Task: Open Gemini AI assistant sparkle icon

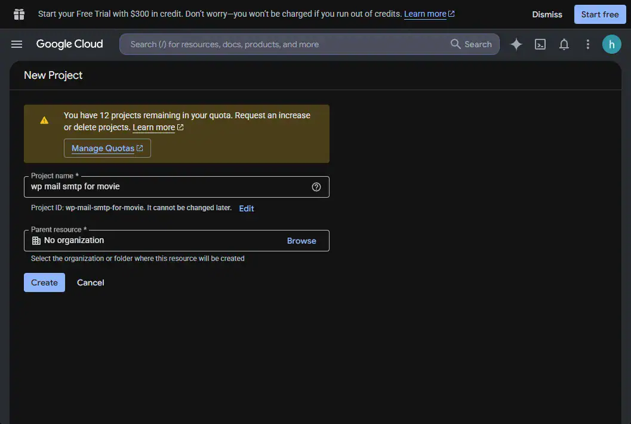Action: click(x=516, y=44)
